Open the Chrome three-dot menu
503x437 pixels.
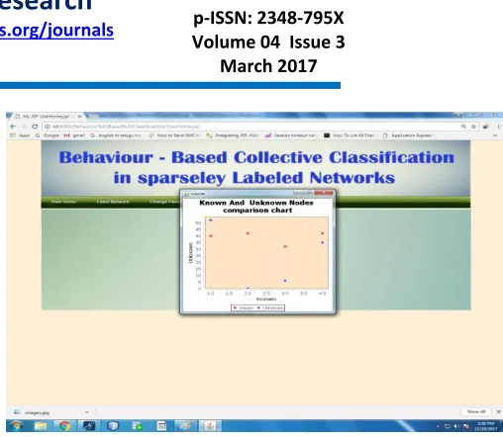click(x=498, y=127)
